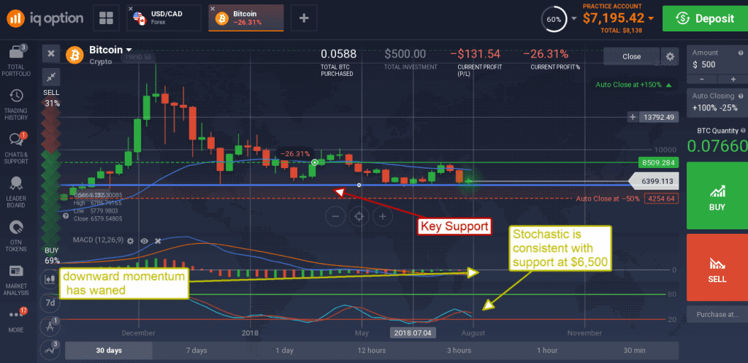The height and width of the screenshot is (363, 748).
Task: Select the 12 hours time range
Action: pos(372,351)
